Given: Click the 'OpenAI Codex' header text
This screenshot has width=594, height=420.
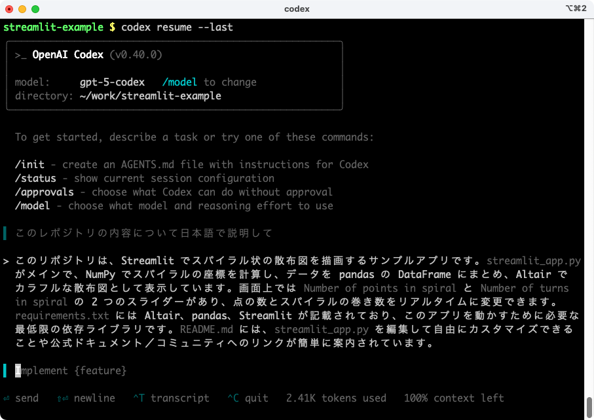Looking at the screenshot, I should click(68, 54).
